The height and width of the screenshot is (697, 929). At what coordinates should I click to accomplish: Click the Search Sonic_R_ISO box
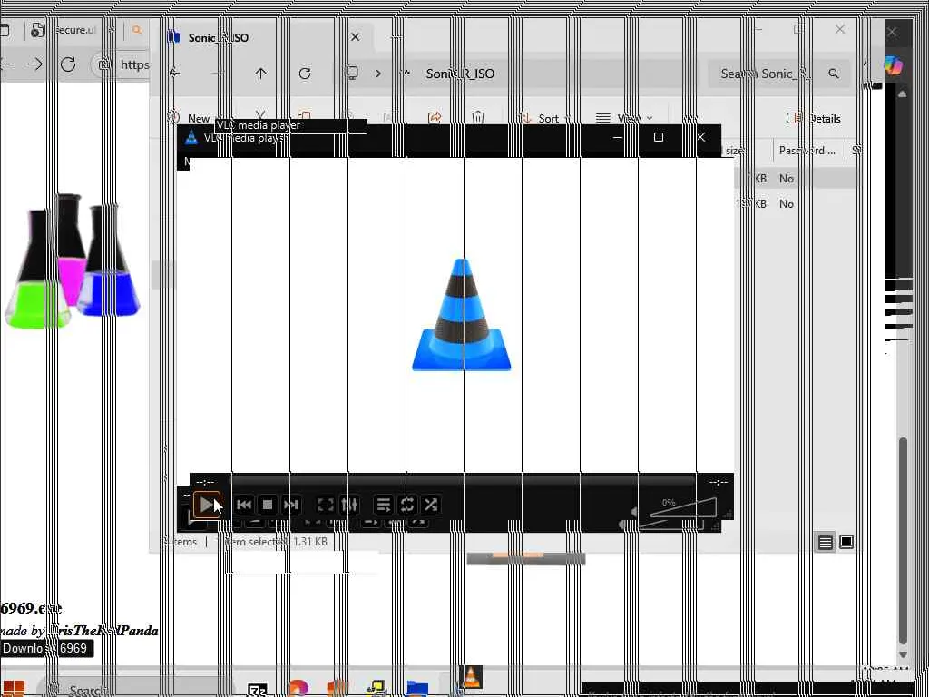(780, 74)
